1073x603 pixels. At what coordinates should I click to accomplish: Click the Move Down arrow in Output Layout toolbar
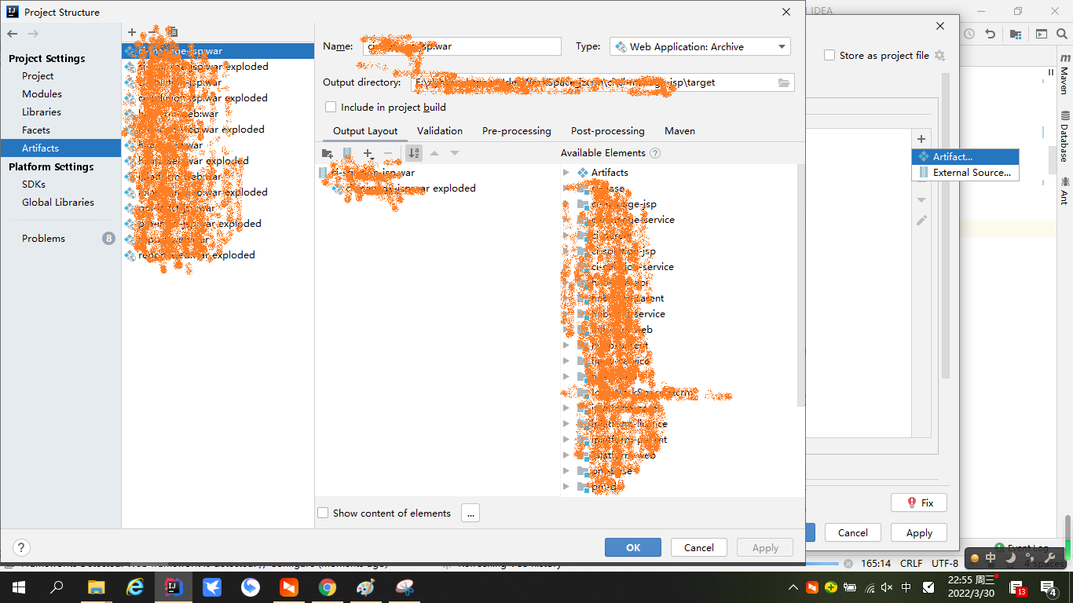(x=454, y=153)
